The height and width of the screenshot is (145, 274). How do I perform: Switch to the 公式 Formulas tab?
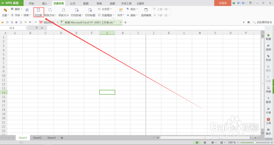73,3
